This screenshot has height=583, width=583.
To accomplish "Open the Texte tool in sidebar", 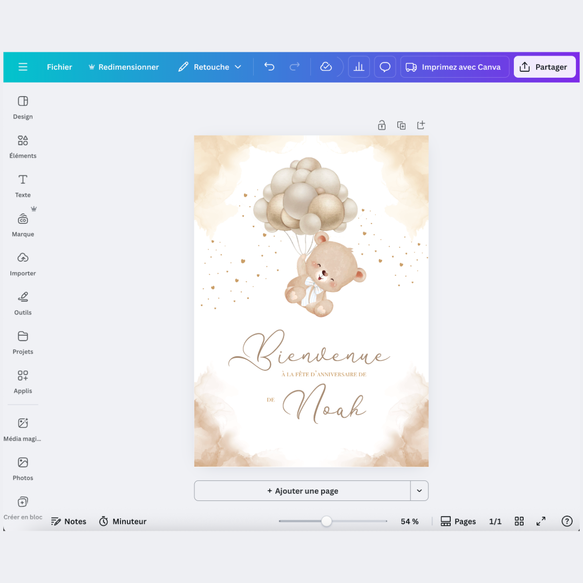I will coord(23,186).
